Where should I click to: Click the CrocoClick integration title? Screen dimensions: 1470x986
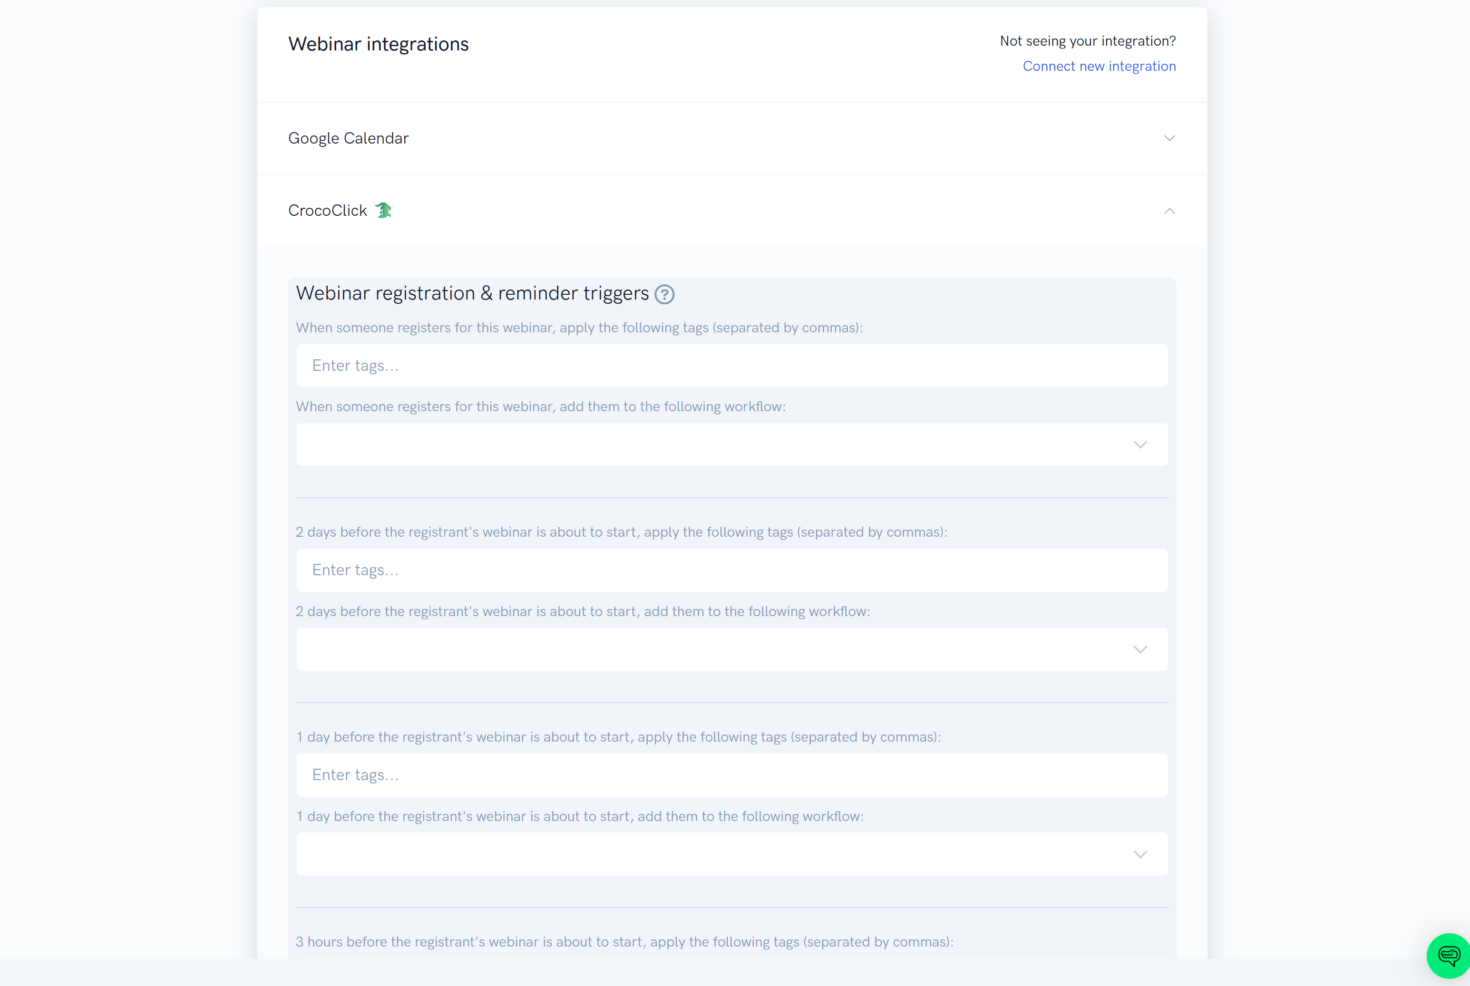tap(328, 211)
